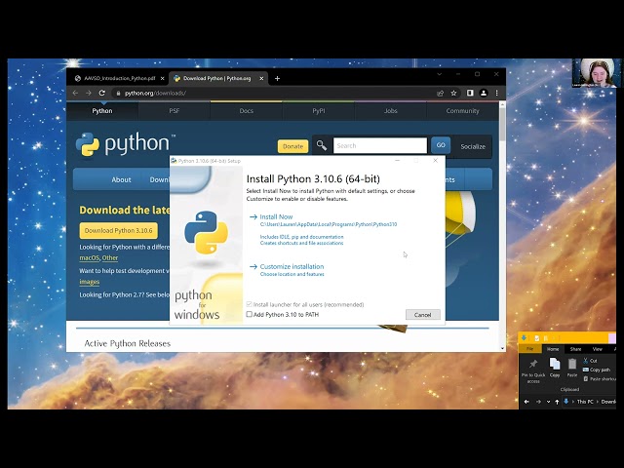Open the PyPI site tab
Image resolution: width=624 pixels, height=468 pixels.
click(x=319, y=110)
